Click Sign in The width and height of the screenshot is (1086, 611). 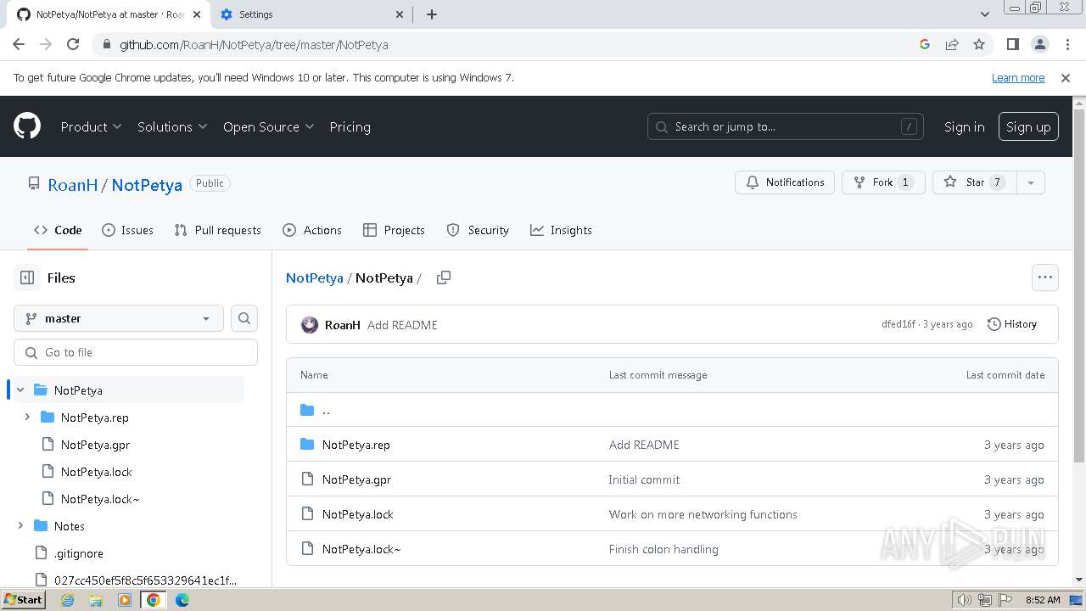964,126
